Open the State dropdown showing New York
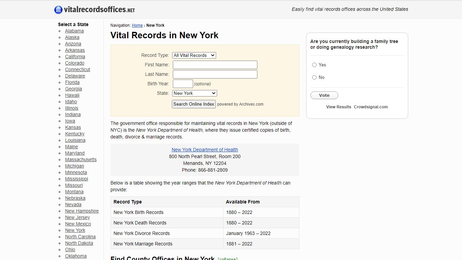Viewport: 462px width, 260px height. click(194, 93)
